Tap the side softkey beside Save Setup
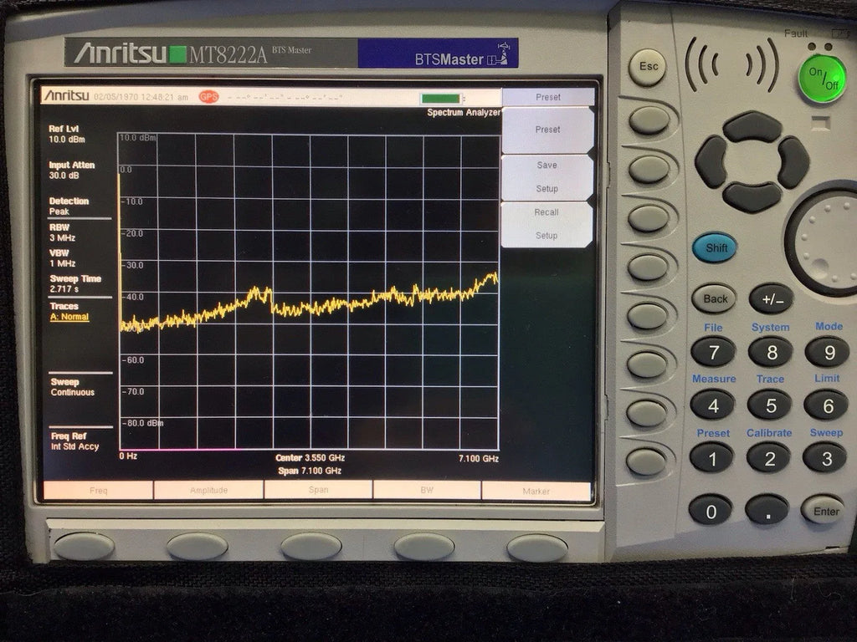The image size is (857, 642). [649, 170]
